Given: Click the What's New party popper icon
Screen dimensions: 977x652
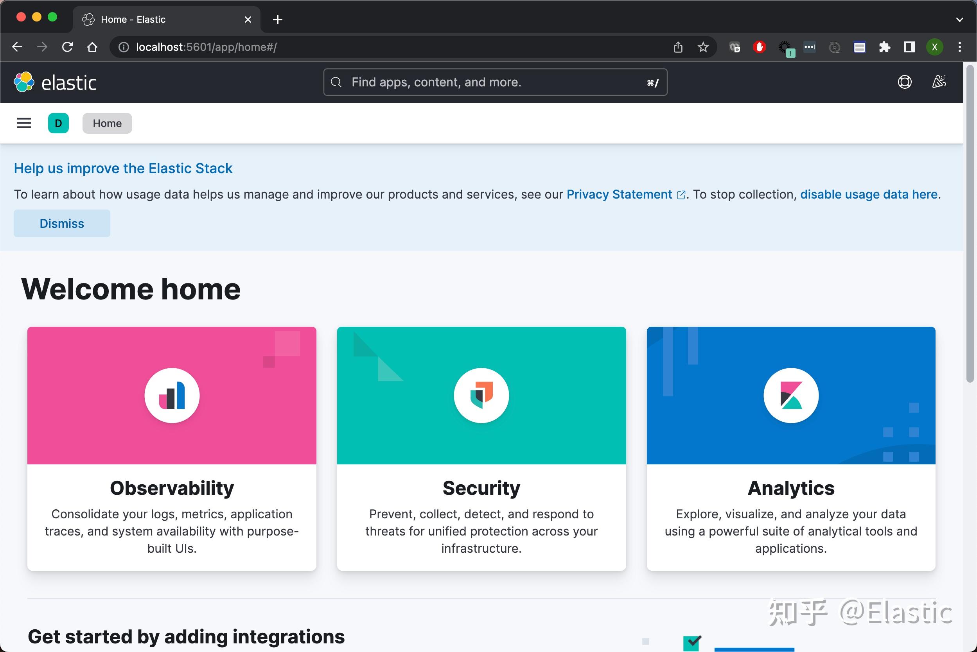Looking at the screenshot, I should point(939,82).
